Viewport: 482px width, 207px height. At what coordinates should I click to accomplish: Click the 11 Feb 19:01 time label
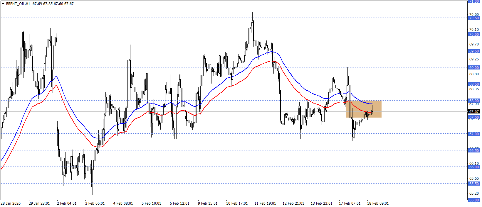pos(265,203)
